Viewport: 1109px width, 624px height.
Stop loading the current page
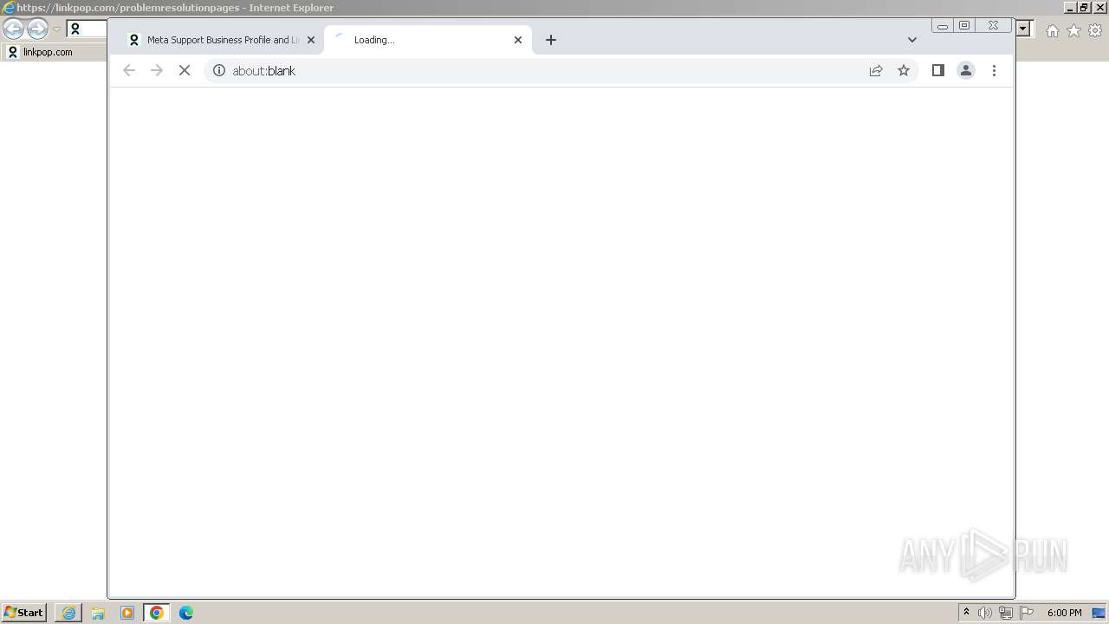pyautogui.click(x=185, y=70)
